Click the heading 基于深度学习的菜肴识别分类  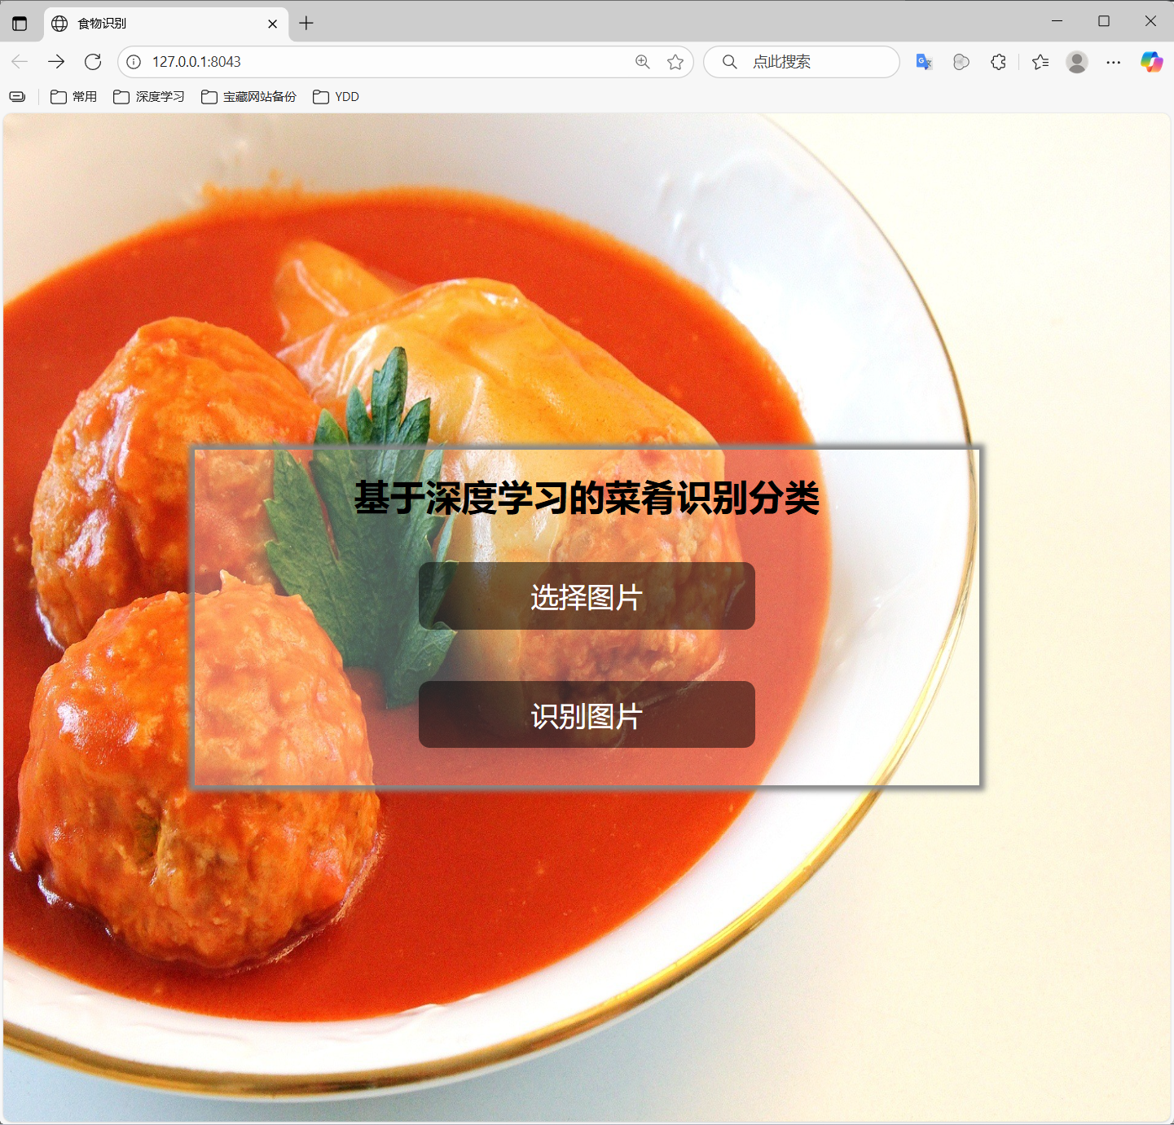coord(587,498)
